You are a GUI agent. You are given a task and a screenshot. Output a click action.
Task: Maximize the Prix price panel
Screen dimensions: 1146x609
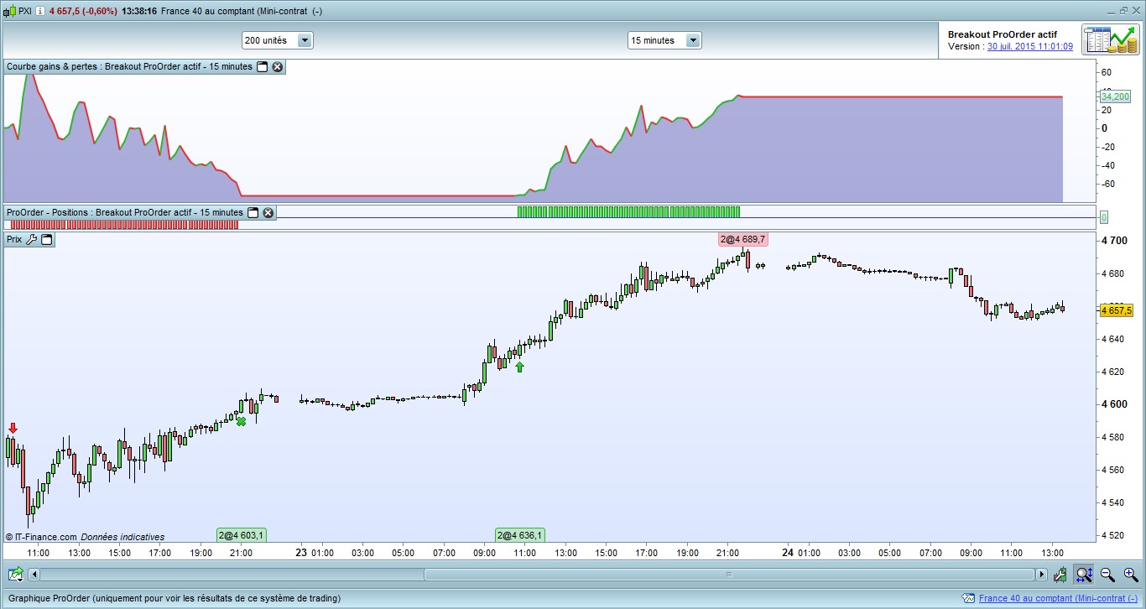point(47,239)
